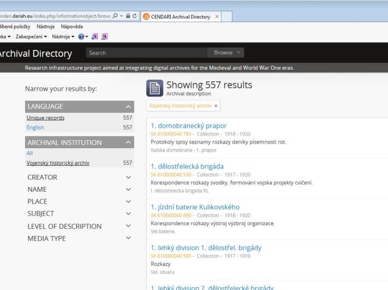Open the 1. jízdní baterie Kulikovského result
388x290 pixels.
pos(195,207)
